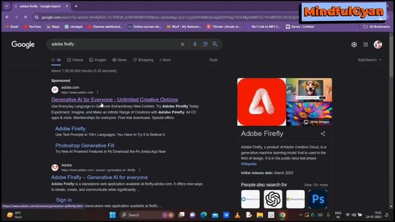Viewport: 395px width, 222px height.
Task: Open the Mail app from the taskbar
Action: point(215,215)
